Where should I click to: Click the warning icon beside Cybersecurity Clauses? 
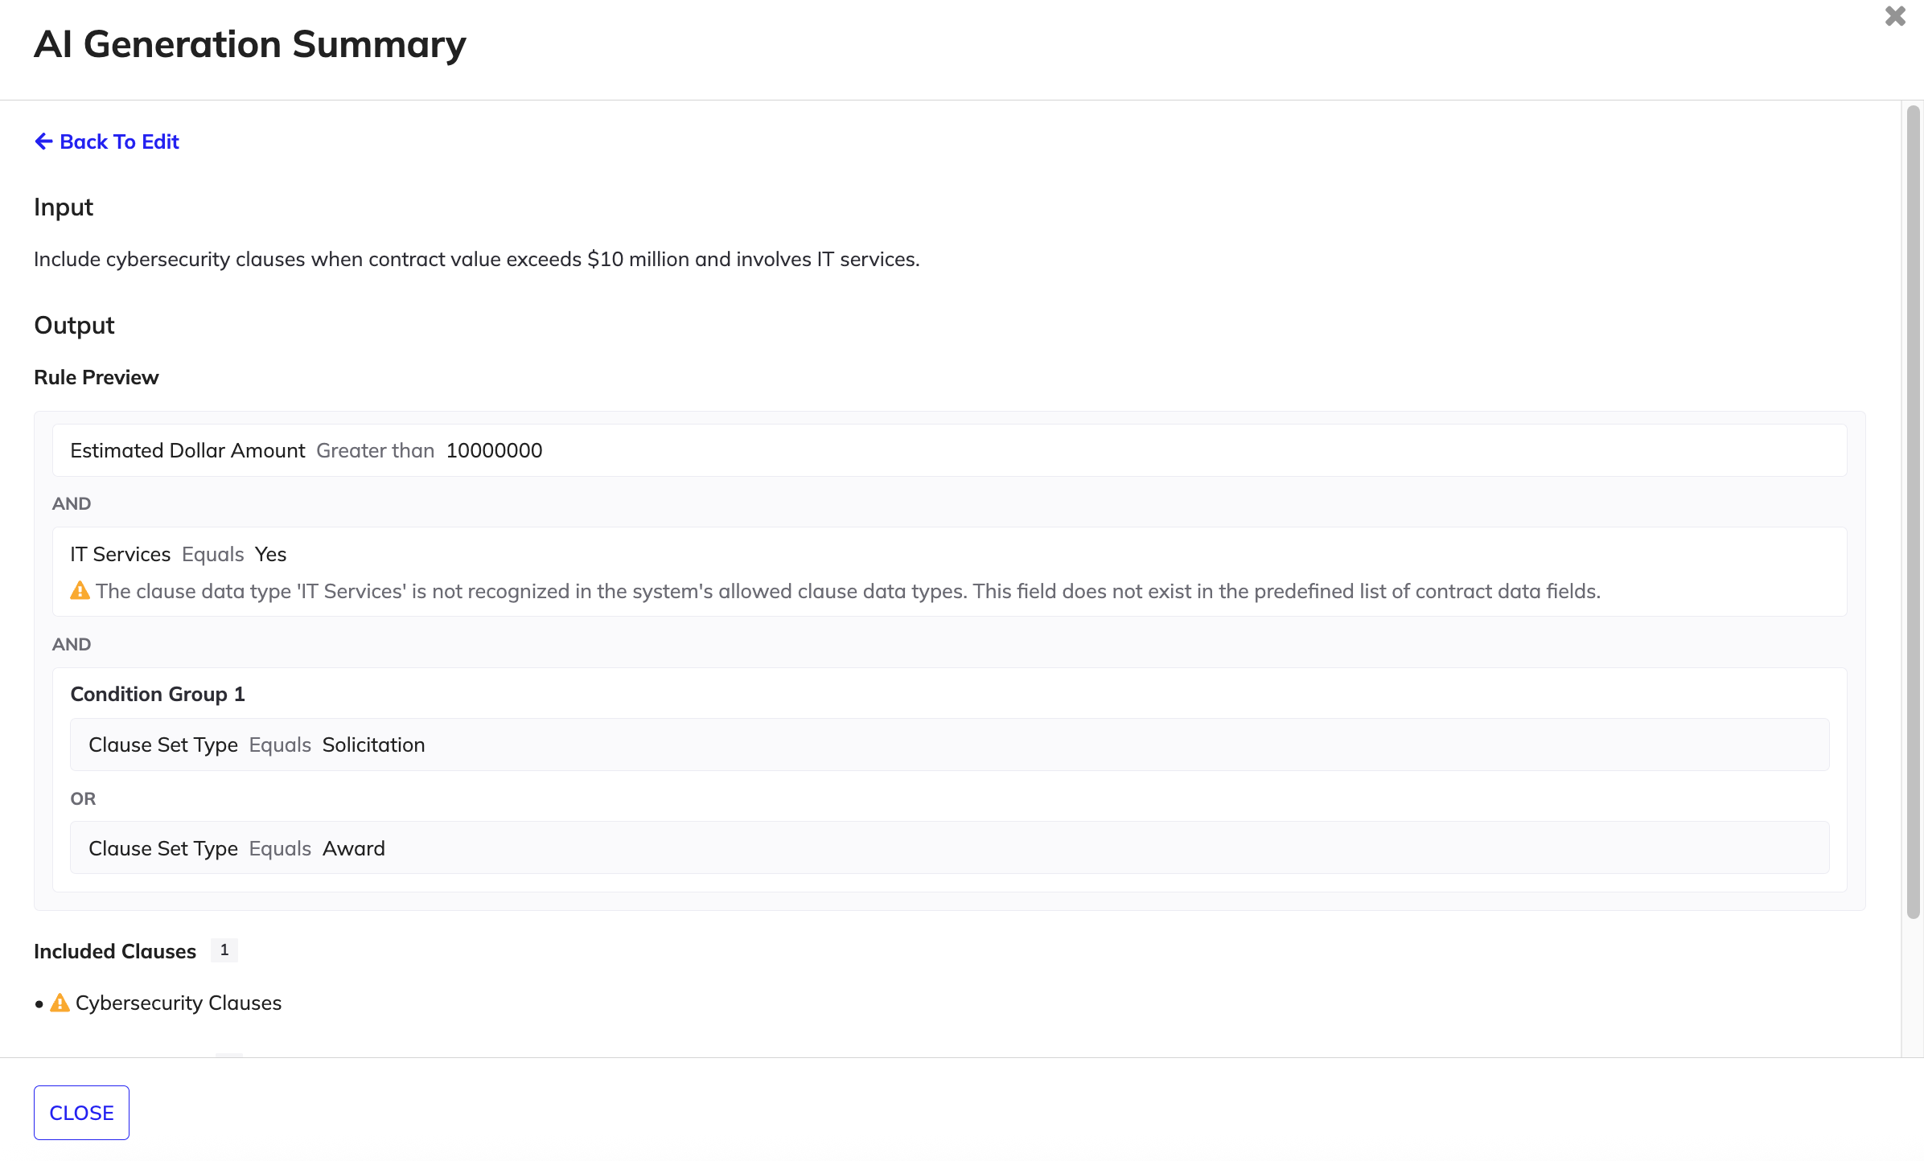(60, 1003)
